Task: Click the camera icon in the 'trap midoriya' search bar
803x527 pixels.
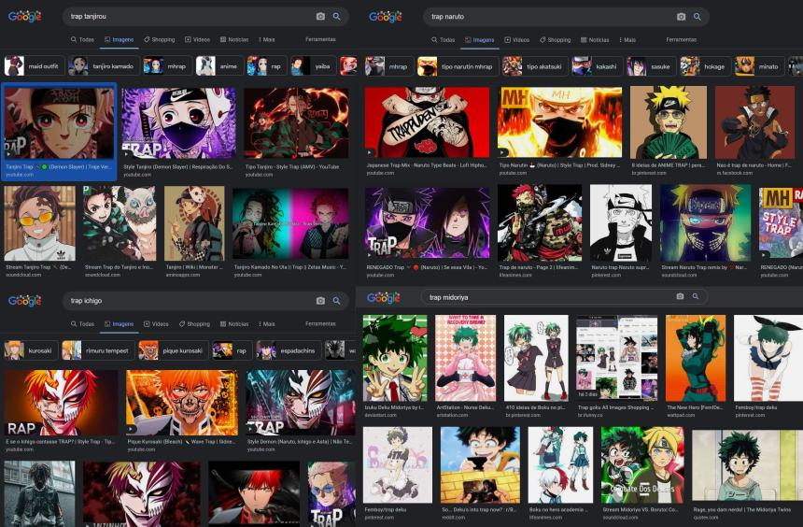Action: [x=680, y=296]
